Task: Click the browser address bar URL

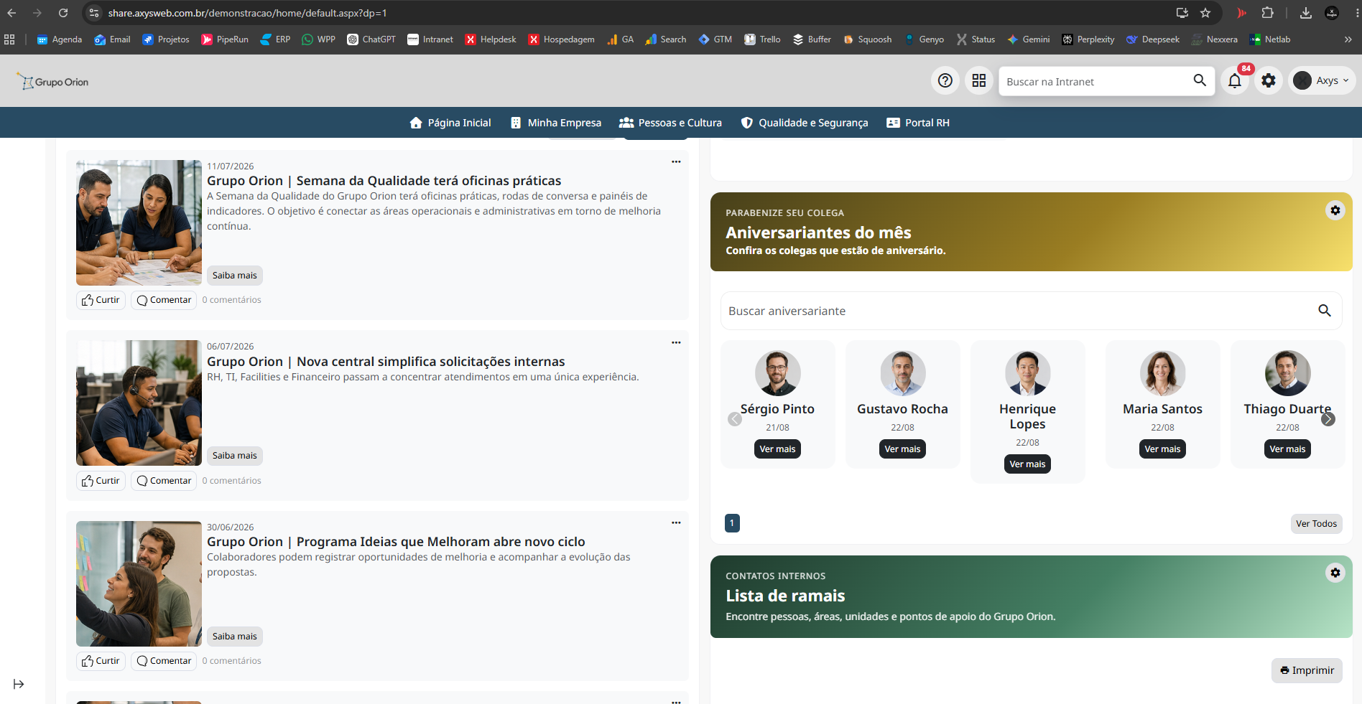Action: click(x=247, y=13)
